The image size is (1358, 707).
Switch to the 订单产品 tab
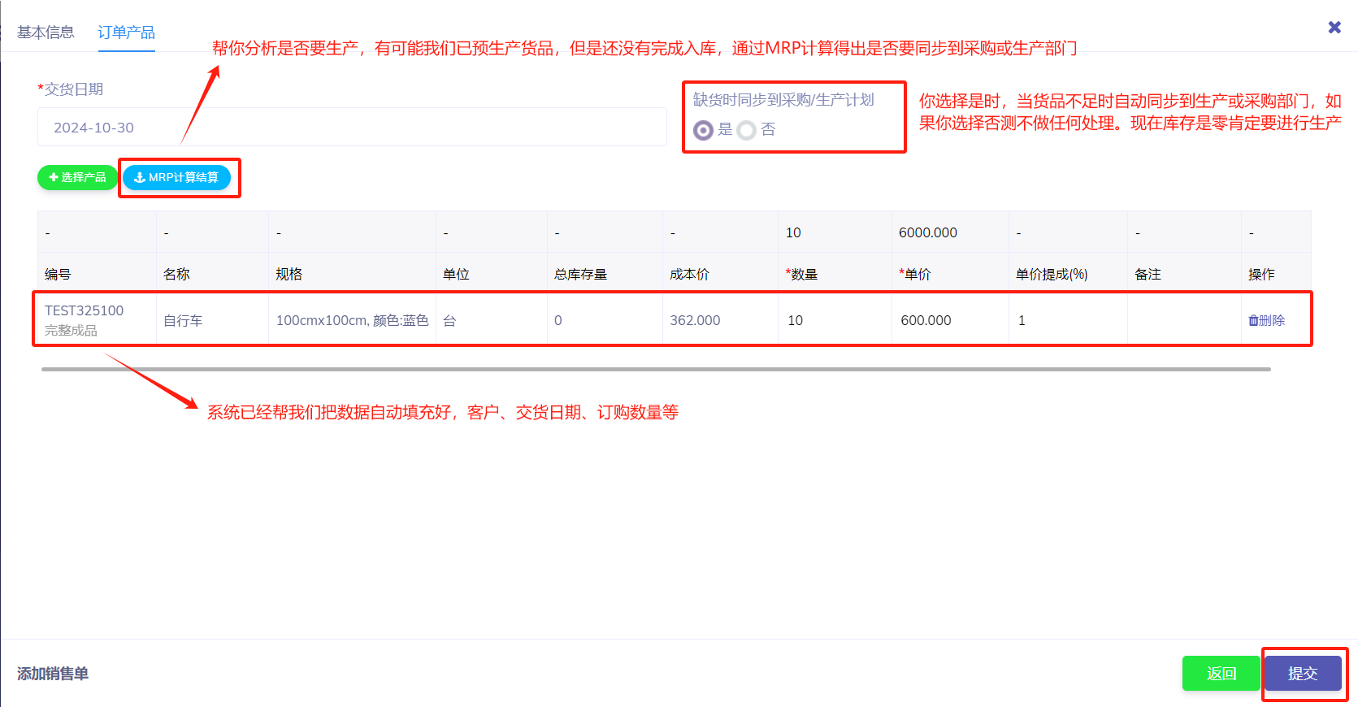pos(126,33)
